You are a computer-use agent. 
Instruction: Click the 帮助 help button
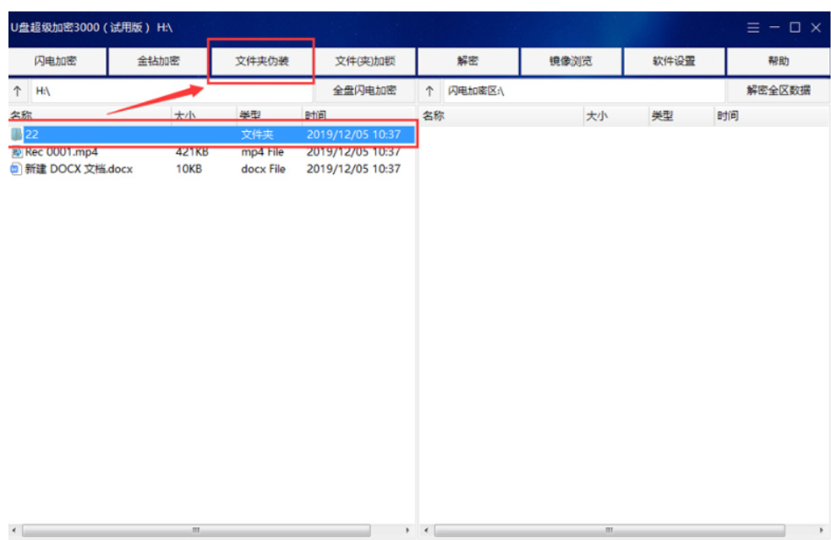778,62
